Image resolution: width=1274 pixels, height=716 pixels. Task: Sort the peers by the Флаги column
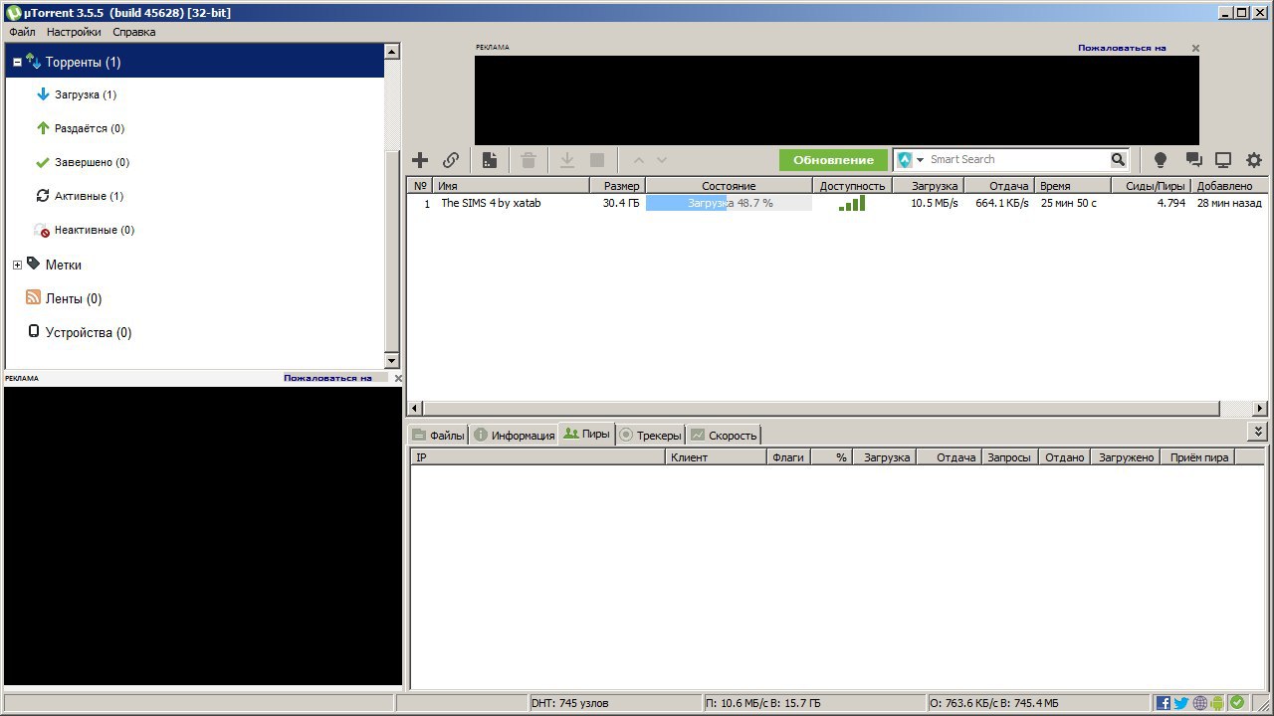click(789, 457)
